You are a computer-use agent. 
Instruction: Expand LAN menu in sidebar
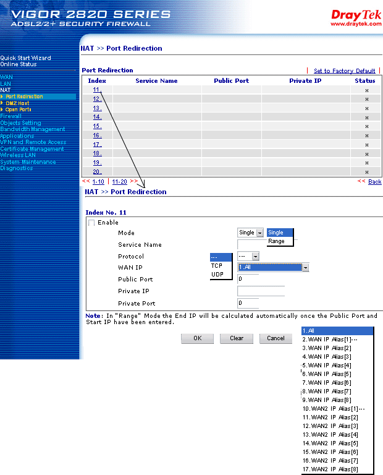click(6, 84)
